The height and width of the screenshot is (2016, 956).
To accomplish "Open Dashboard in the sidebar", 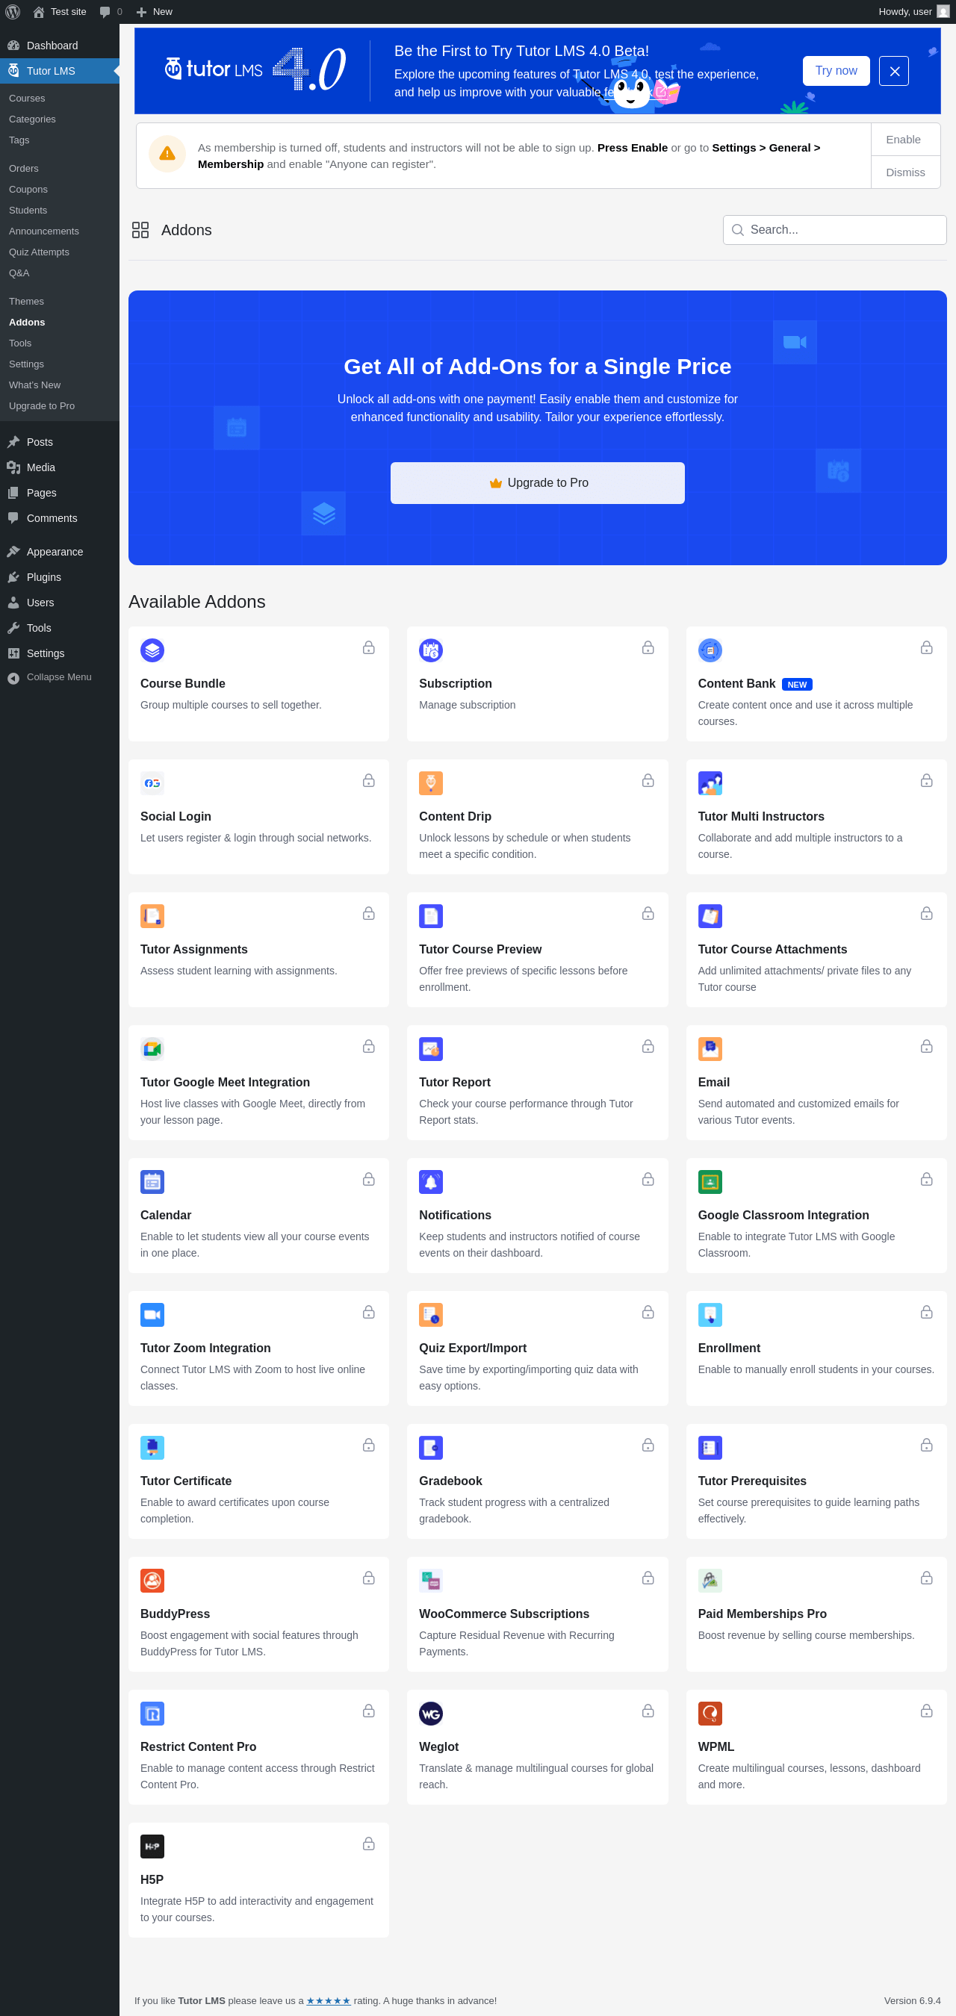I will pyautogui.click(x=60, y=46).
